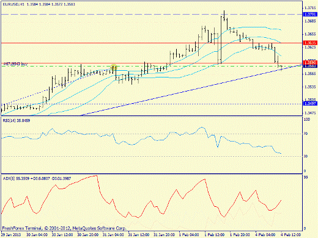
Task: Click the 1 Feb 04:00 time label
Action: 189,234
